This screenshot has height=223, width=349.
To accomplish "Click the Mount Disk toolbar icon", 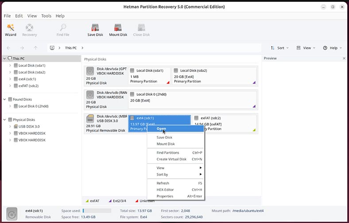I will click(x=118, y=30).
